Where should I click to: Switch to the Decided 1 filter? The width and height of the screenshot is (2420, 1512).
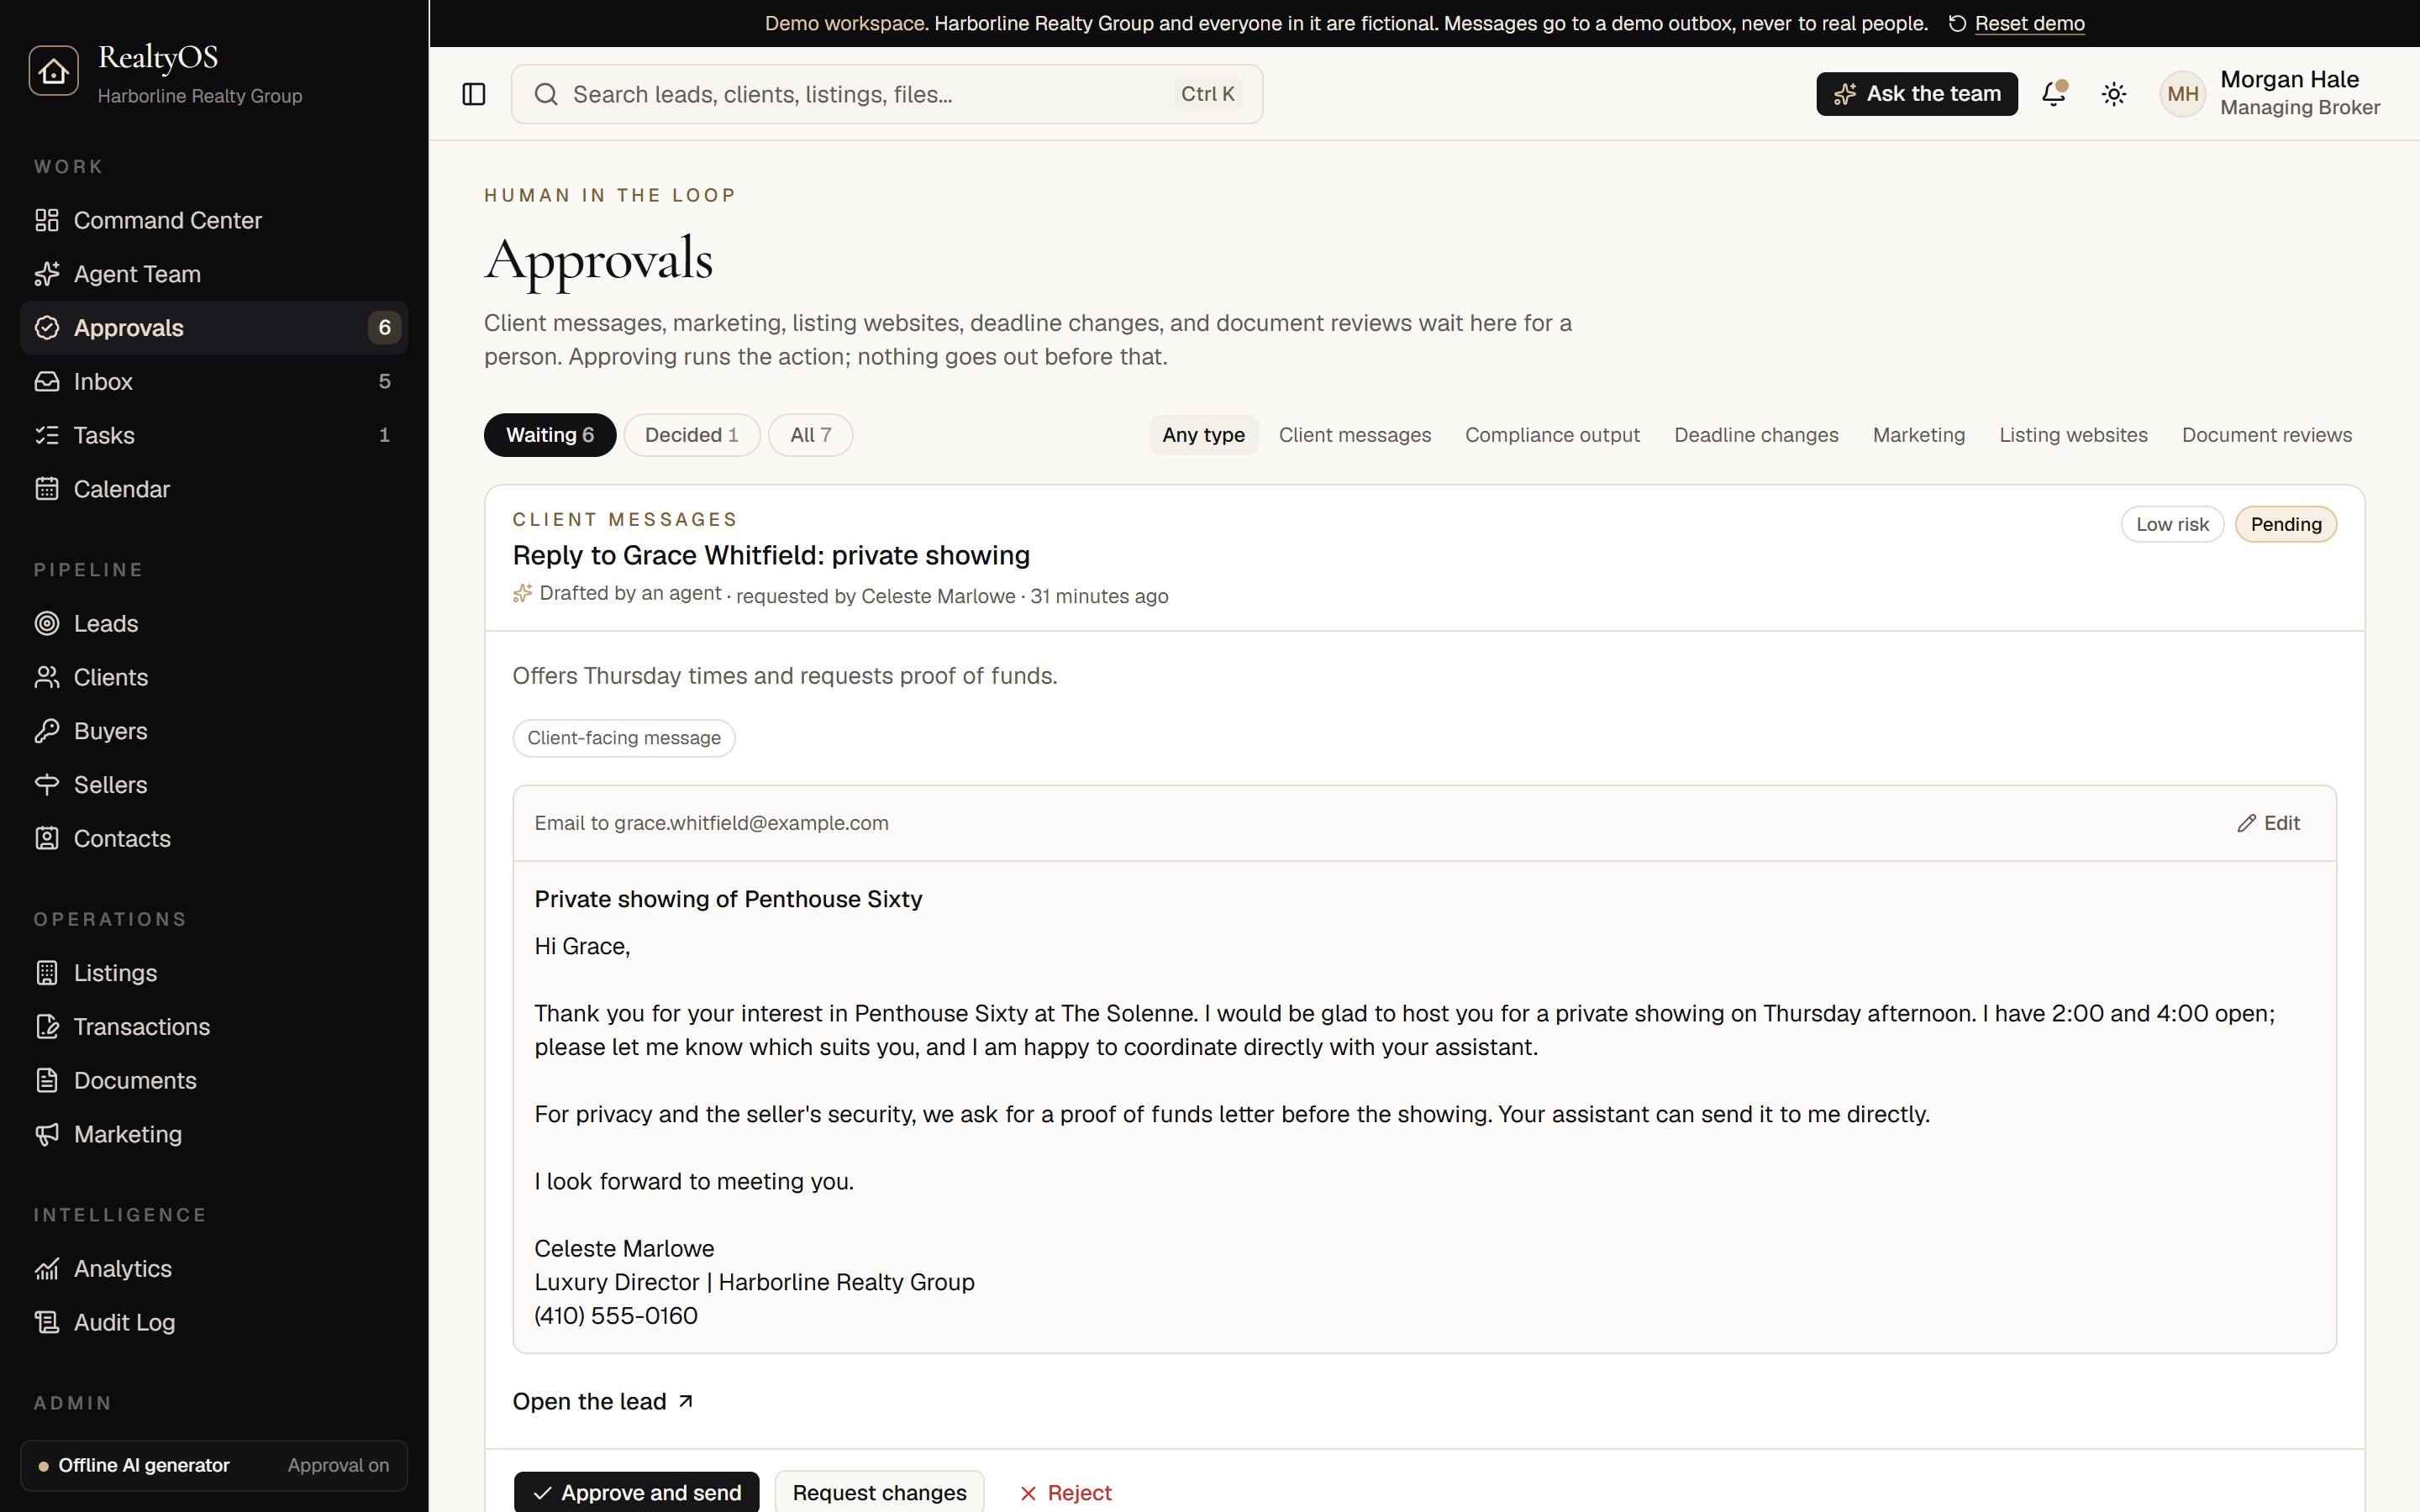[x=692, y=435]
